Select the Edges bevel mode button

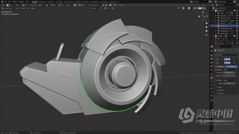click(232, 67)
